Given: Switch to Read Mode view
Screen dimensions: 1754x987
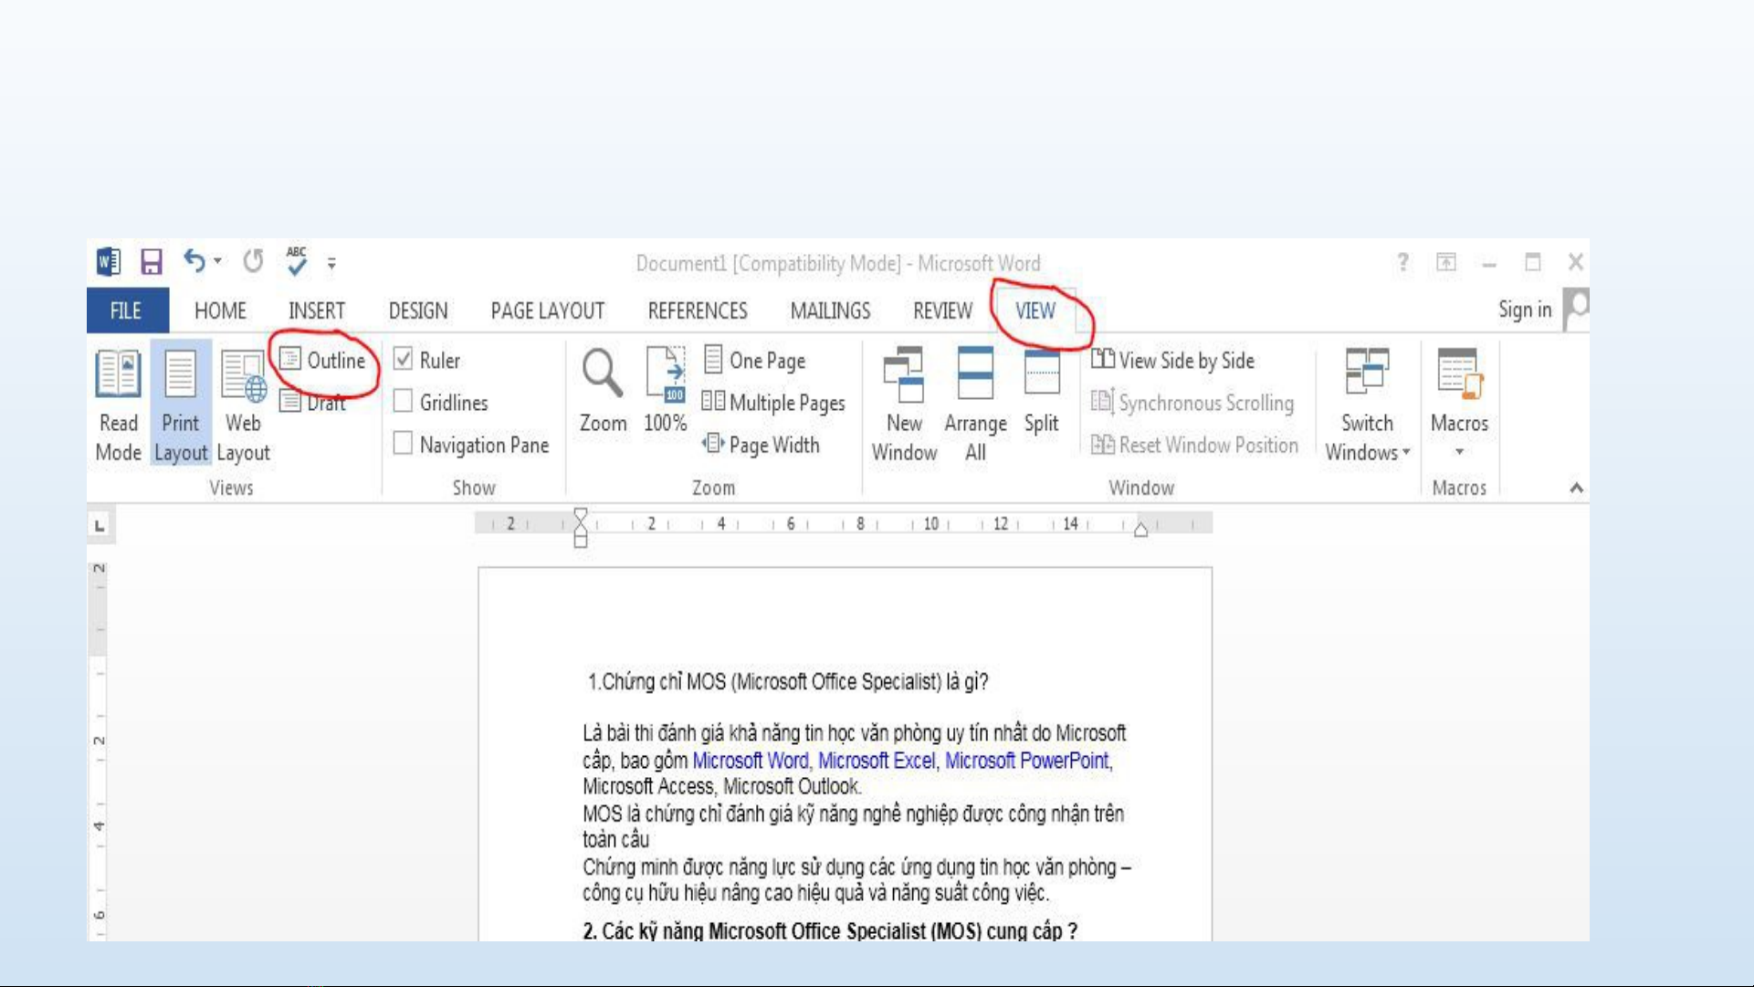Looking at the screenshot, I should [x=119, y=405].
